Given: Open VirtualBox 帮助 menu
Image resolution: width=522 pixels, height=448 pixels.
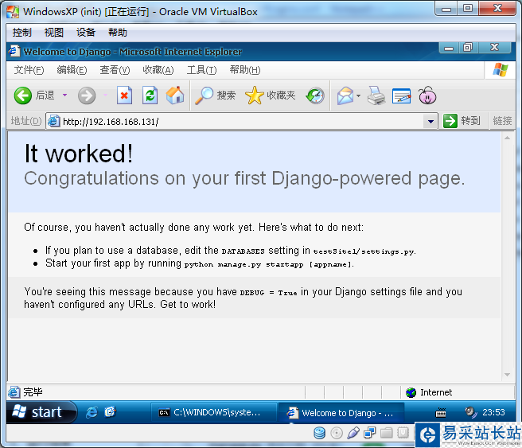Looking at the screenshot, I should [118, 33].
